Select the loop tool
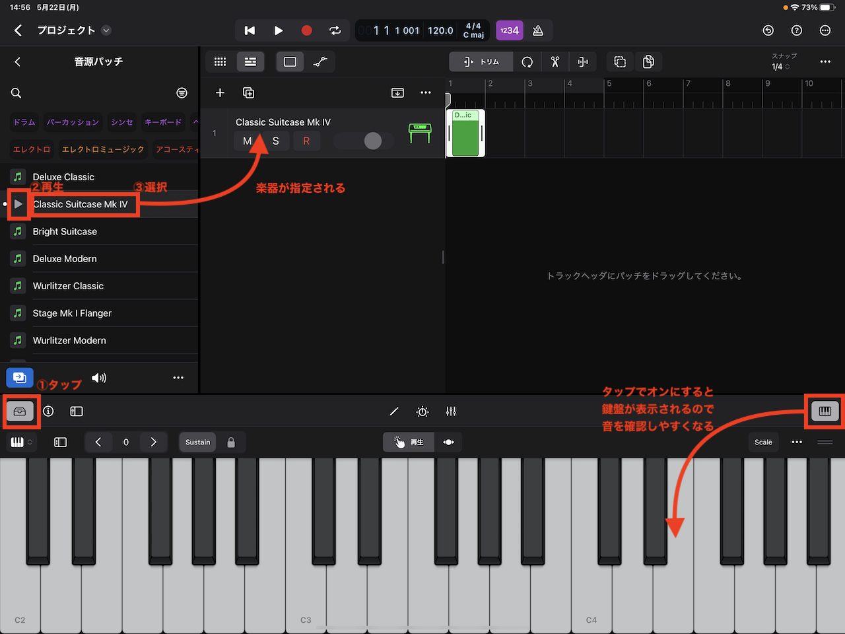 [527, 61]
